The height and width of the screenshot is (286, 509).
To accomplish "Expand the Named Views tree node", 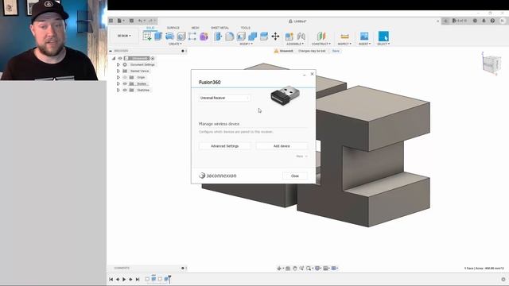I will click(119, 71).
